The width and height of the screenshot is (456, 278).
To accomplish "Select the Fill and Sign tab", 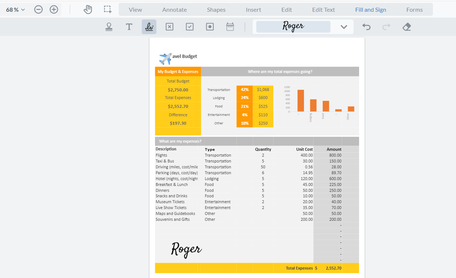I will (x=370, y=10).
